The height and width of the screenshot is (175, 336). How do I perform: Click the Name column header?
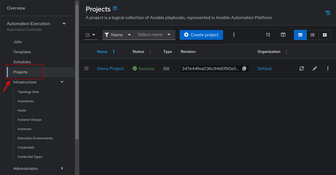[x=102, y=52]
